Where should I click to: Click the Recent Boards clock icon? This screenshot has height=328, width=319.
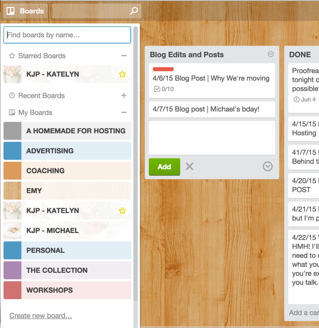click(12, 95)
